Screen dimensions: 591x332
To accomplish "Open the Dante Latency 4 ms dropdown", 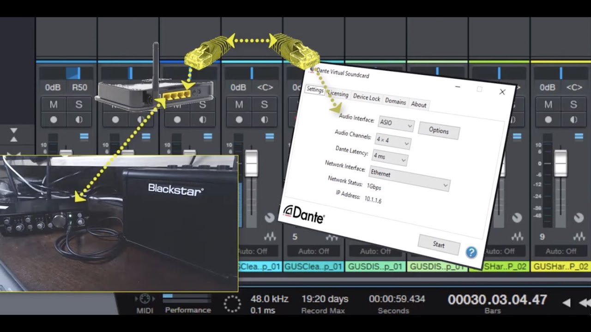I will click(x=390, y=157).
